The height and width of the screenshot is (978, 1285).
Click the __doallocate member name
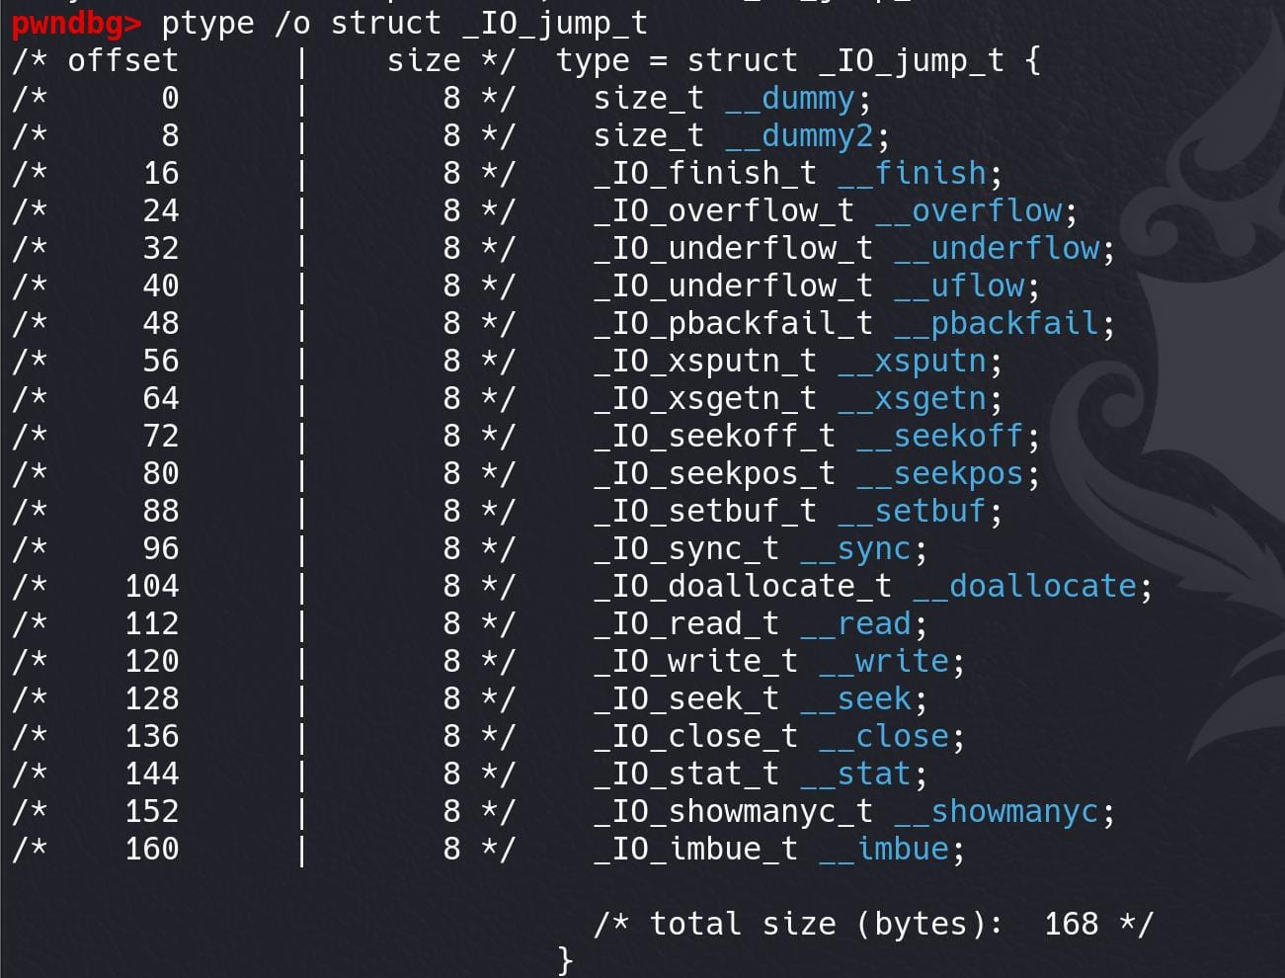1024,587
